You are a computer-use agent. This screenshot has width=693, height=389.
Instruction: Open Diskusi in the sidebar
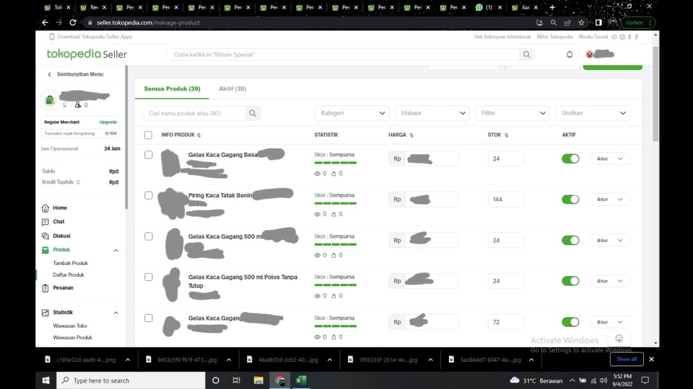61,236
